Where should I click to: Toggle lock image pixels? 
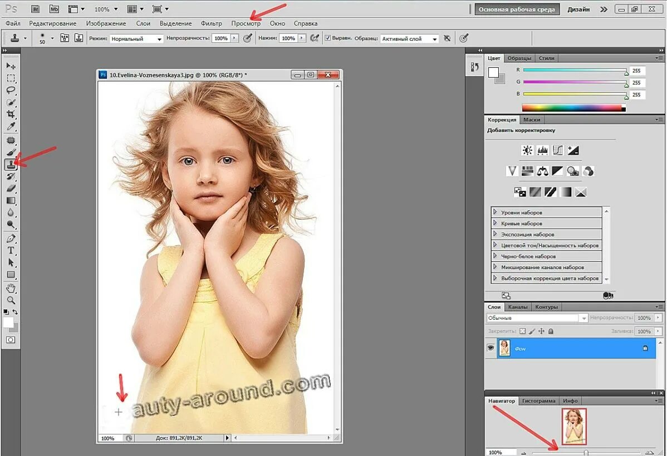click(x=532, y=331)
